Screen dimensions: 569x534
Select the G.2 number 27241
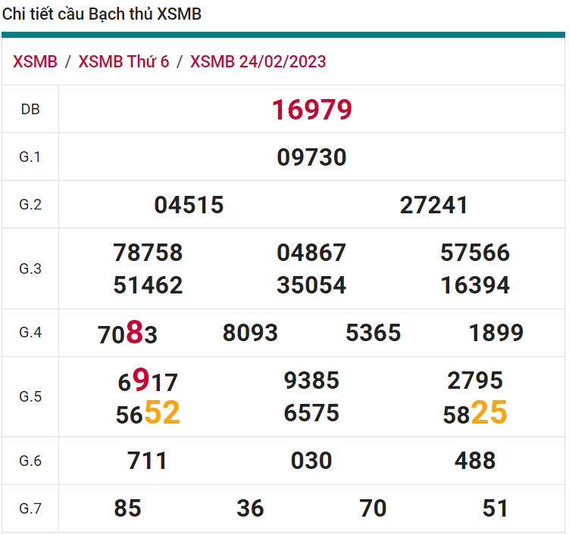coord(434,205)
